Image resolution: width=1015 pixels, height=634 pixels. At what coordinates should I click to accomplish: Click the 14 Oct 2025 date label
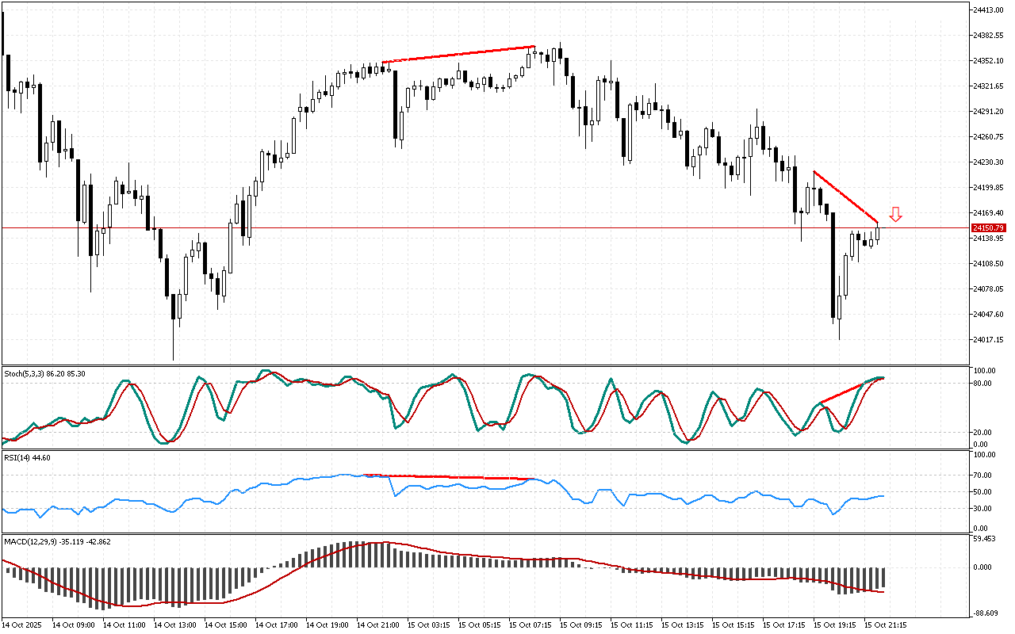24,624
